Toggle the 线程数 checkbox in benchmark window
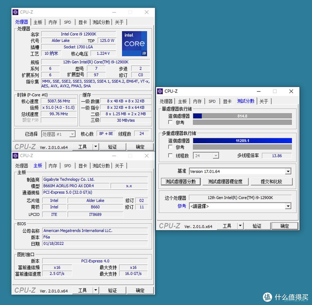The height and width of the screenshot is (305, 312). pos(170,156)
